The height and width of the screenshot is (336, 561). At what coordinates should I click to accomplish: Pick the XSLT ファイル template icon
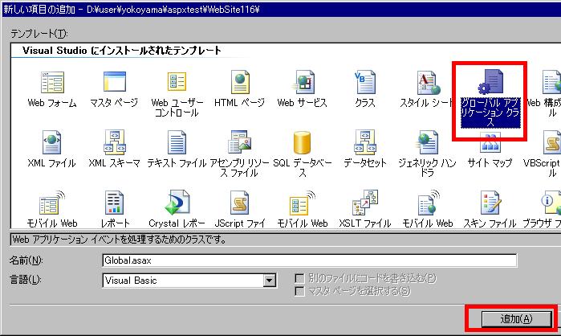click(365, 203)
